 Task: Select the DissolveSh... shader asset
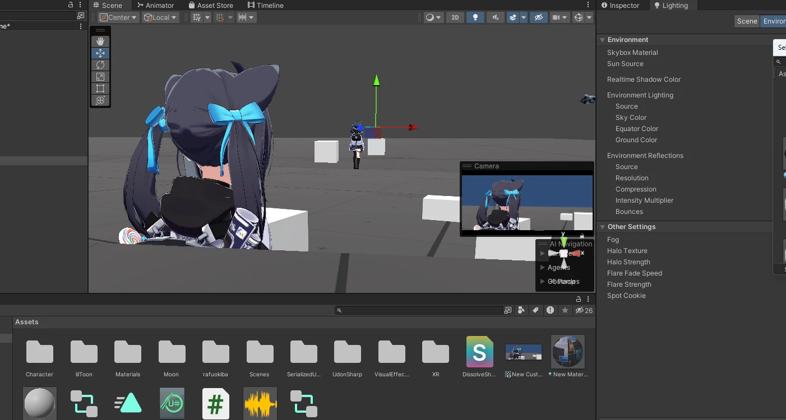pyautogui.click(x=479, y=356)
